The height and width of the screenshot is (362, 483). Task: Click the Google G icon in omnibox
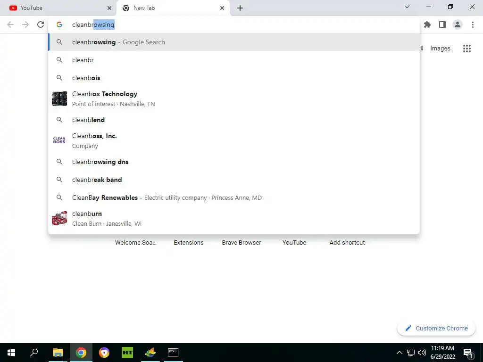click(x=59, y=25)
